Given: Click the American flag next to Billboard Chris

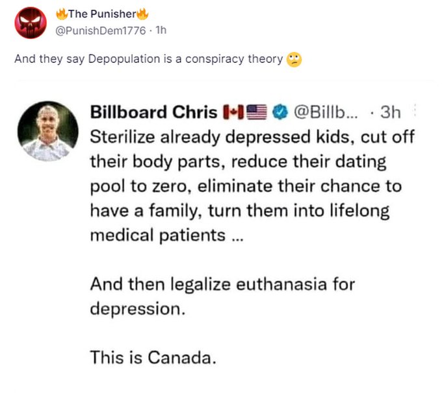Looking at the screenshot, I should (x=257, y=112).
